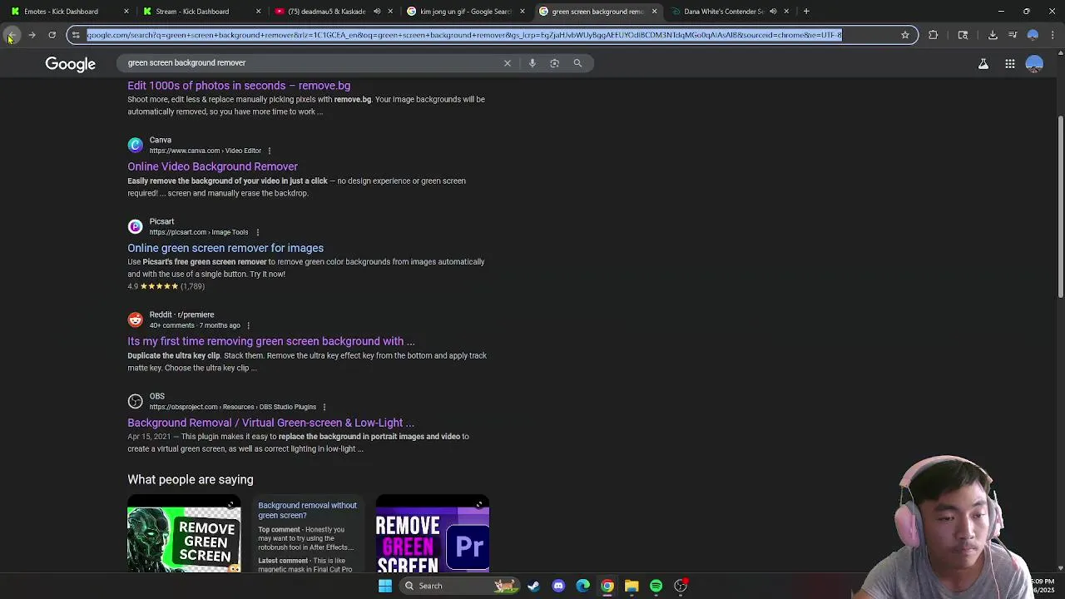Start voice search with the microphone icon
The width and height of the screenshot is (1065, 599).
[532, 63]
